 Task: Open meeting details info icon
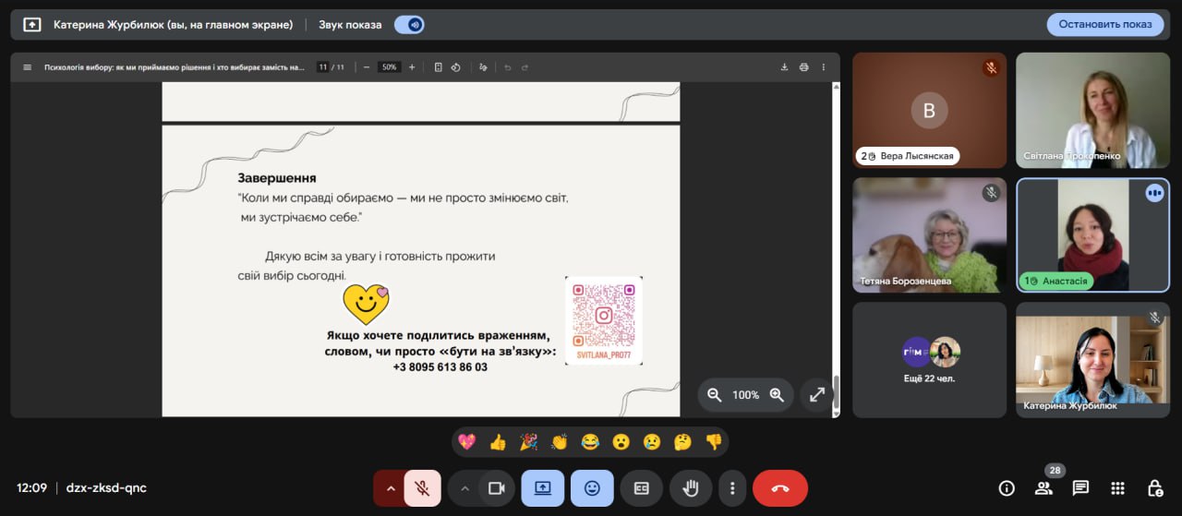tap(1007, 488)
